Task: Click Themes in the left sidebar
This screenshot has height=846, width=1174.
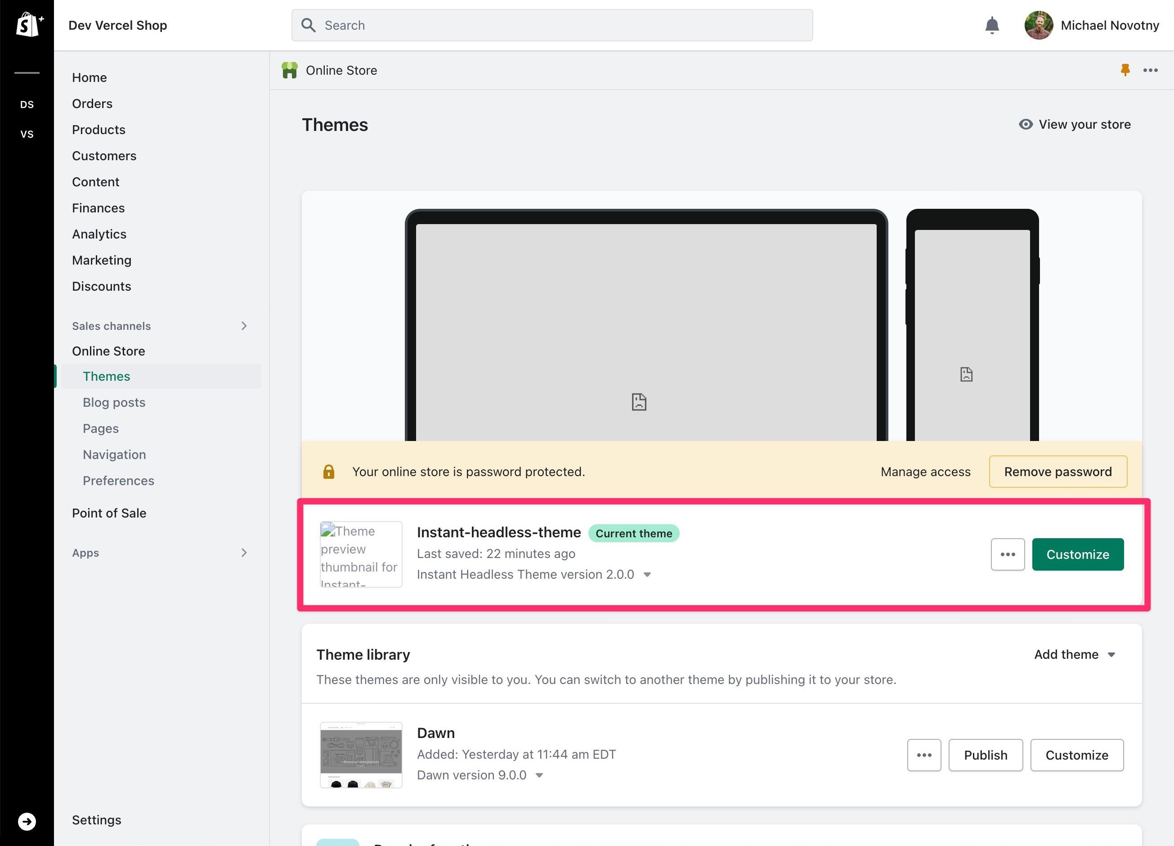Action: [x=107, y=376]
